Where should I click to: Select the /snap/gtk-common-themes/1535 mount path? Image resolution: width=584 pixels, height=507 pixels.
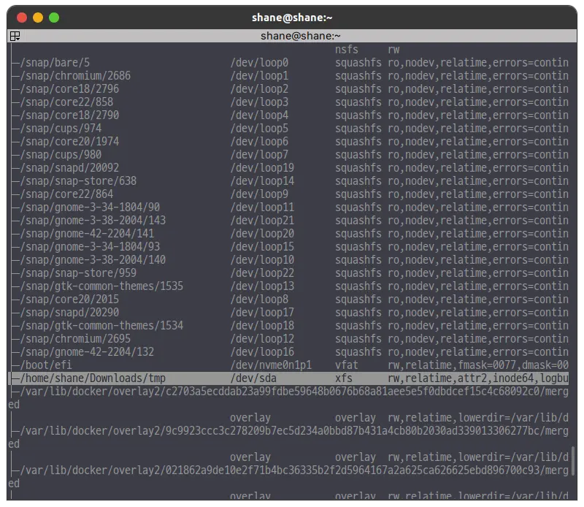[x=101, y=286]
